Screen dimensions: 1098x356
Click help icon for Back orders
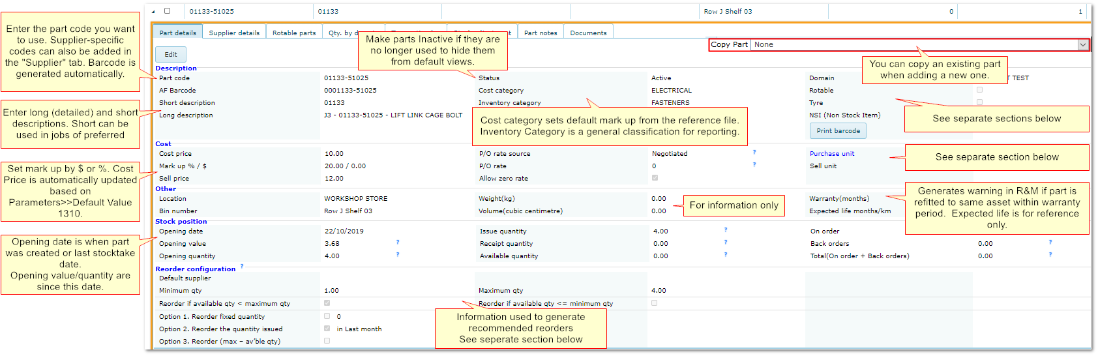1050,242
